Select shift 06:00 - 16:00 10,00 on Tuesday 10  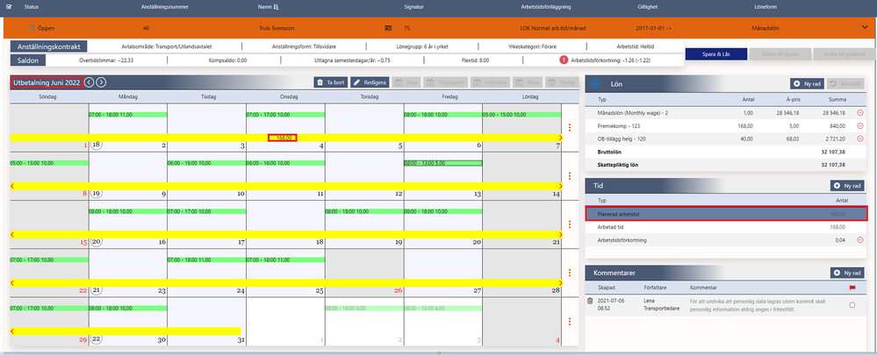point(206,163)
